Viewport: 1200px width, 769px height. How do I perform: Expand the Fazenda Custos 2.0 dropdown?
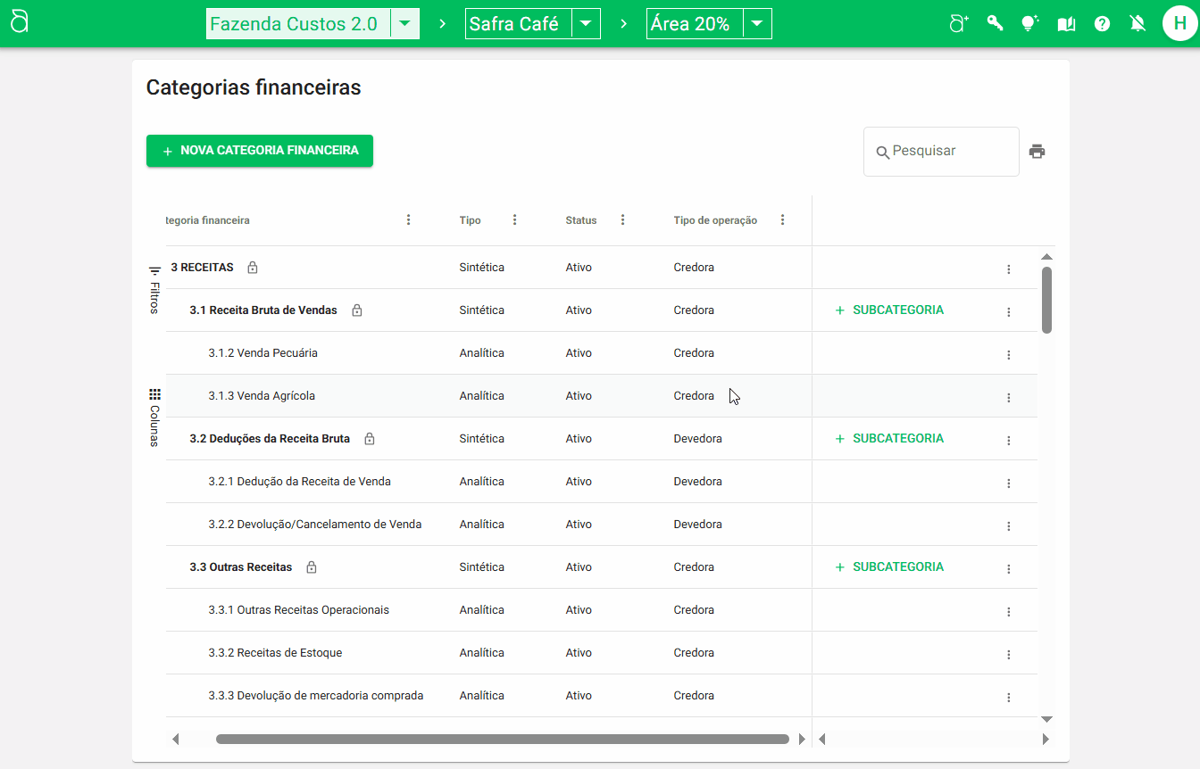click(404, 24)
